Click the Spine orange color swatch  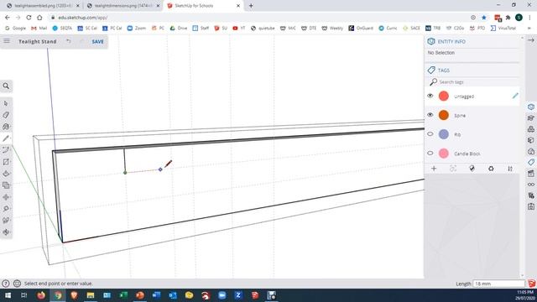[444, 116]
